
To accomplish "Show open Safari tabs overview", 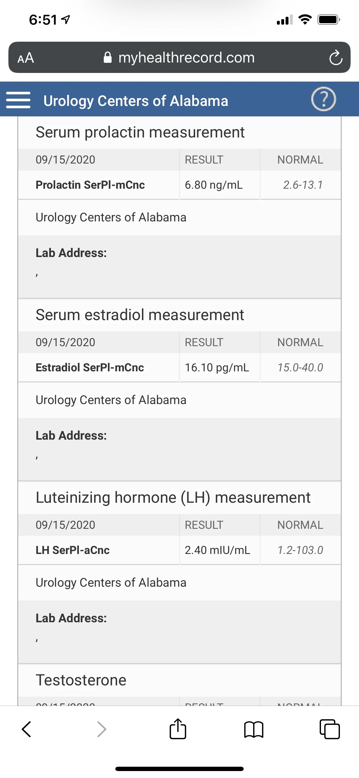I will (330, 729).
